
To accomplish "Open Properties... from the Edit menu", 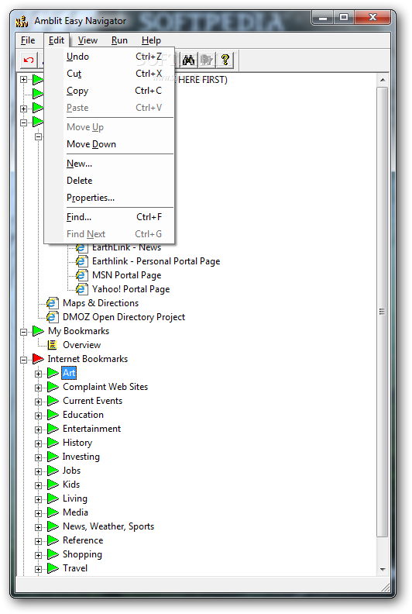I will tap(109, 198).
